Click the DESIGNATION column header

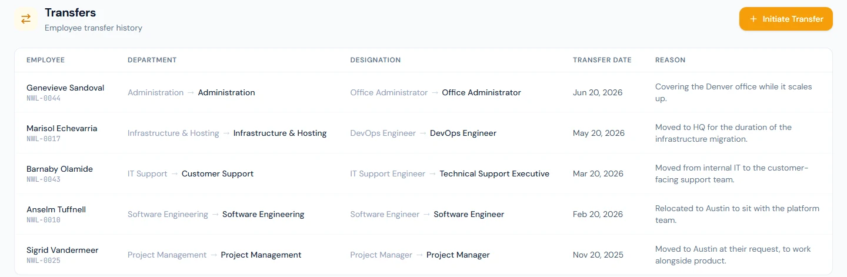click(x=375, y=60)
